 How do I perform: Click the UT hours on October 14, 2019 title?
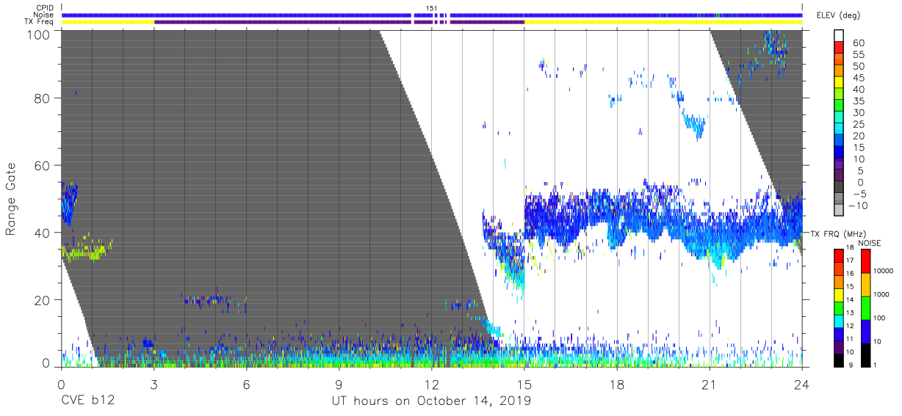[x=431, y=401]
